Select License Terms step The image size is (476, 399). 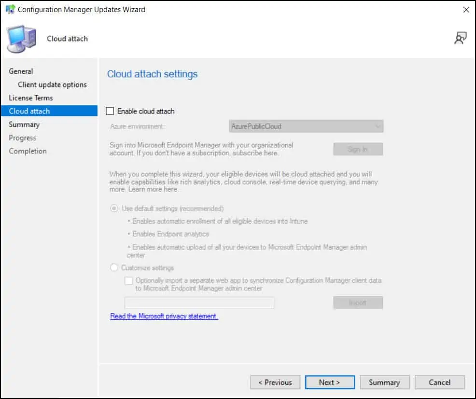(31, 98)
